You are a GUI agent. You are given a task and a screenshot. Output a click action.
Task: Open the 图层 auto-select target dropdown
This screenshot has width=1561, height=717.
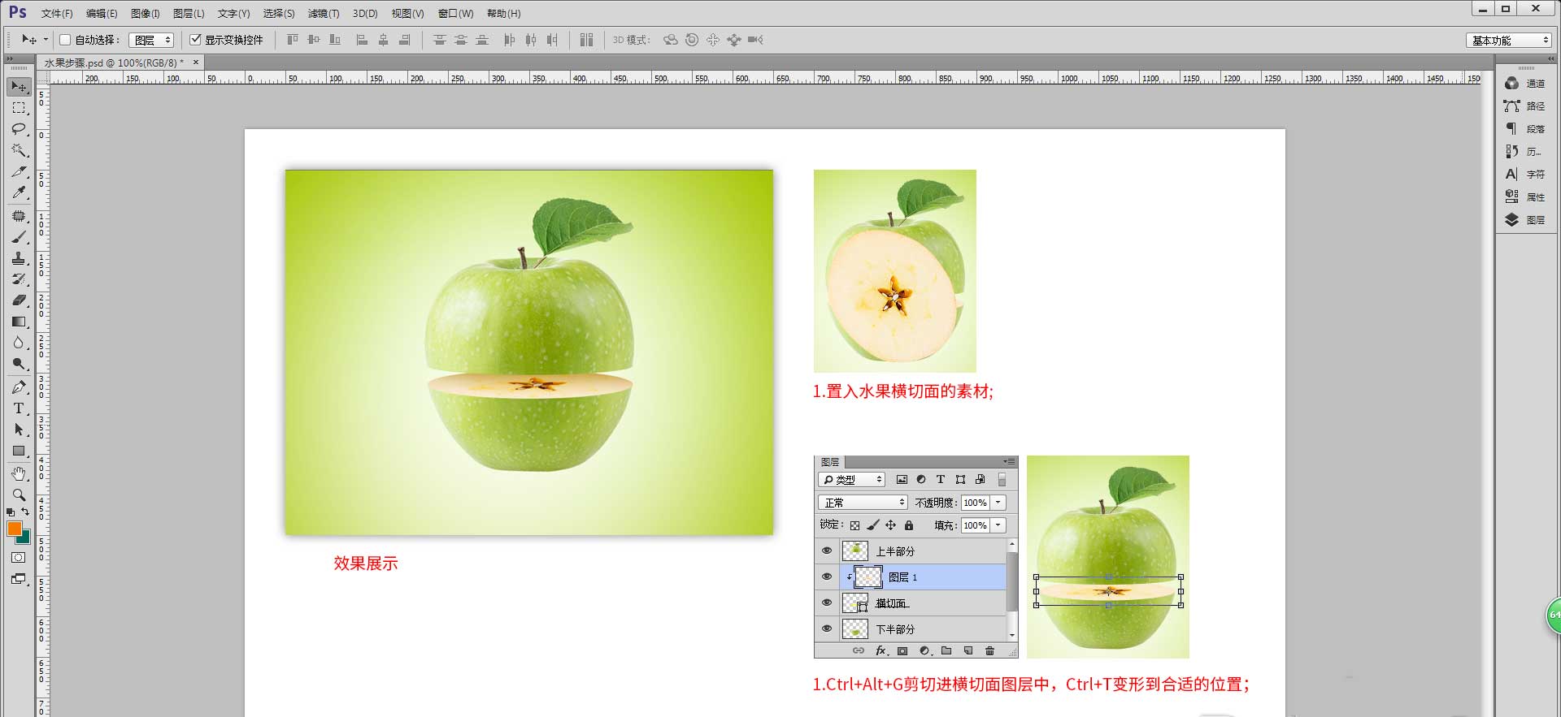click(151, 40)
